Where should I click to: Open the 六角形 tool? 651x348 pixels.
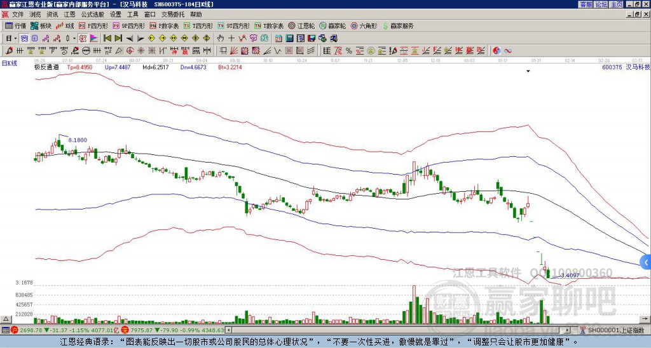(364, 25)
